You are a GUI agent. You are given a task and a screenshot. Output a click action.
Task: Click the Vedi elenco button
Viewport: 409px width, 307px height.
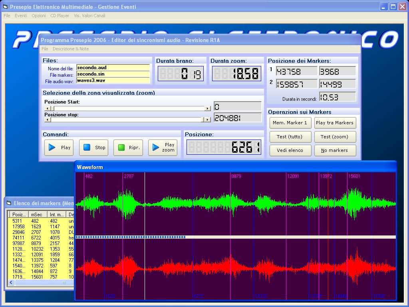pyautogui.click(x=290, y=150)
